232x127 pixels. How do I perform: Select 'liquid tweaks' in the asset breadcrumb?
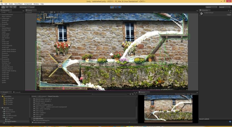click(x=54, y=96)
